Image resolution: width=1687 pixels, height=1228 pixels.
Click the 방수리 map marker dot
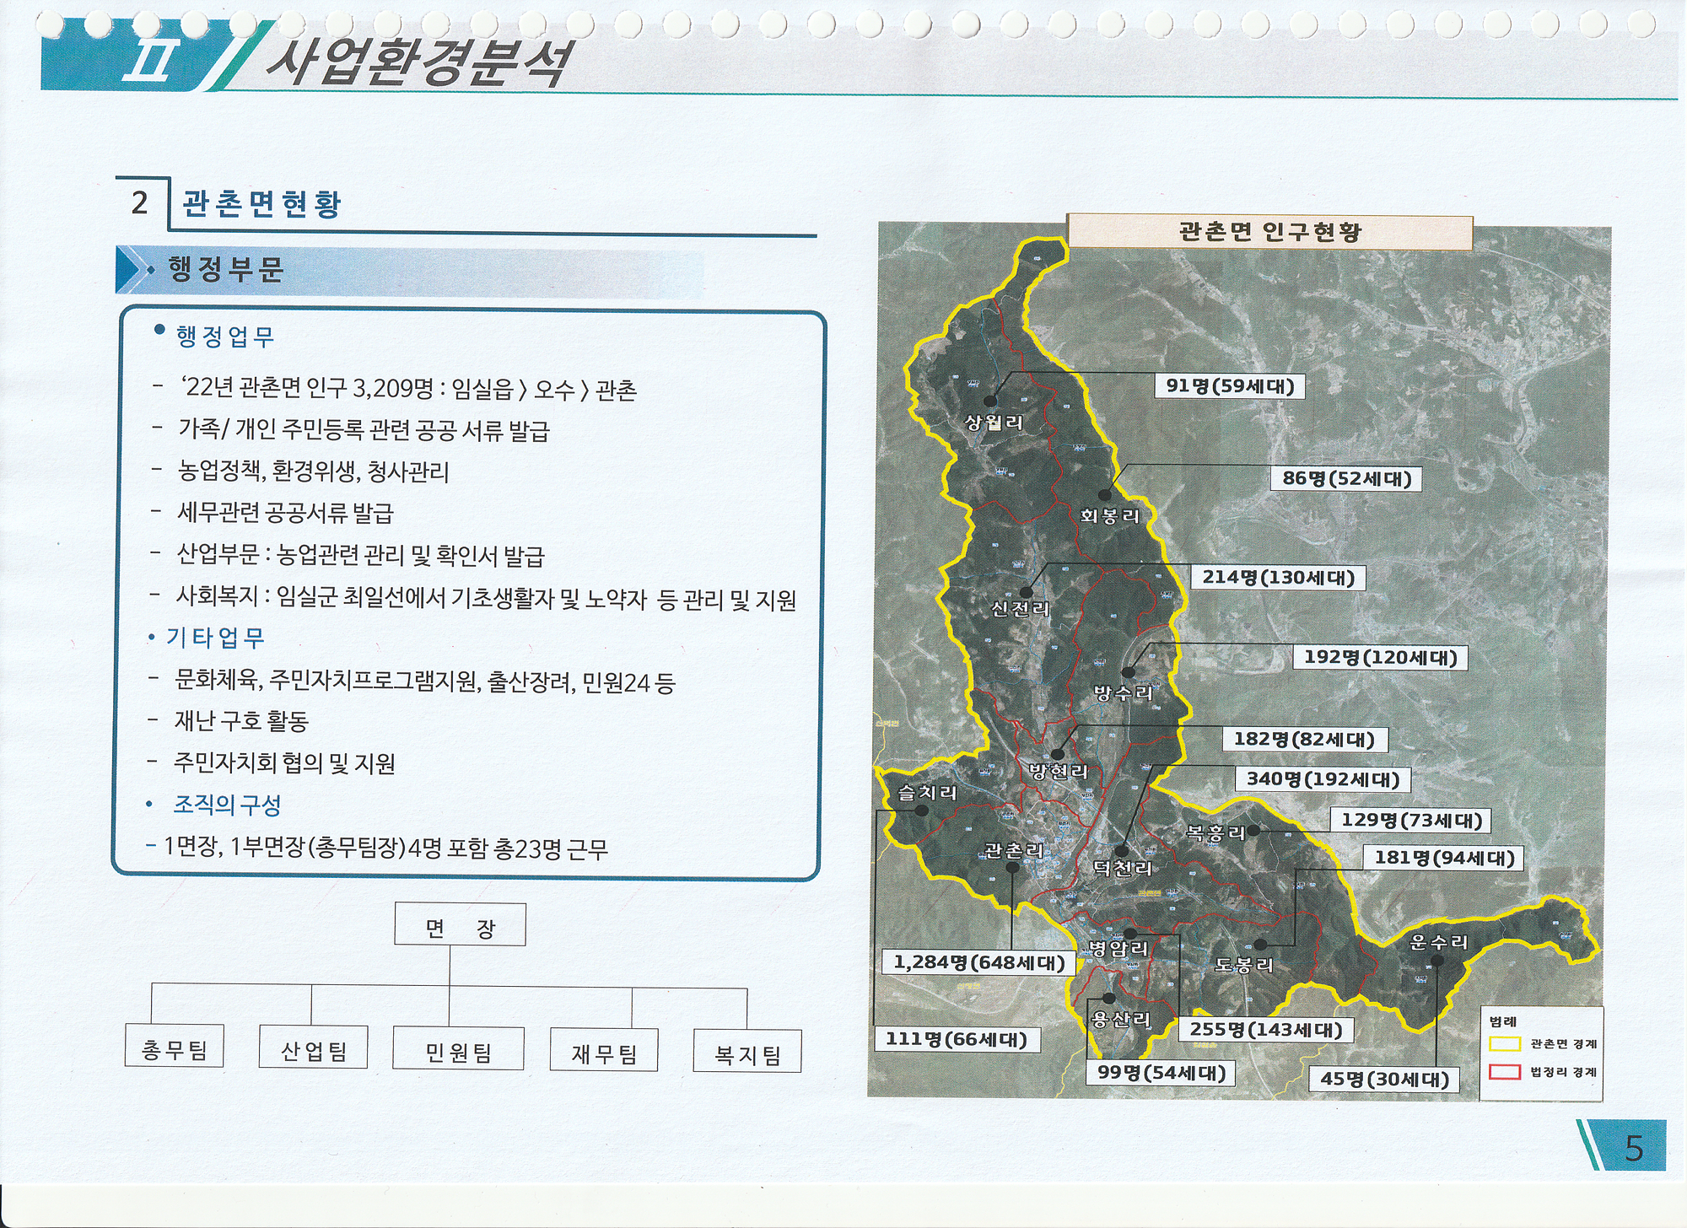[1128, 672]
